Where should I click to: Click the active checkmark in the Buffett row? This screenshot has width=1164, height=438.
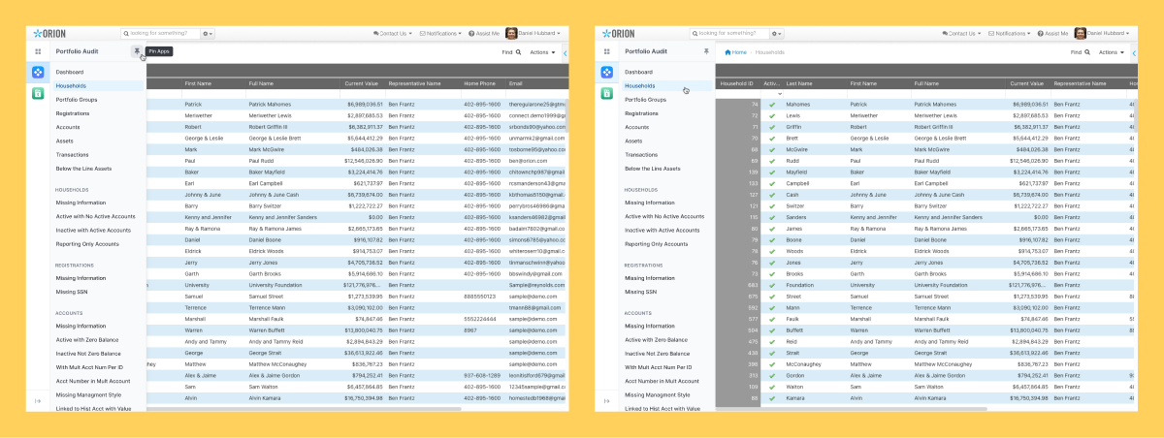click(x=772, y=329)
